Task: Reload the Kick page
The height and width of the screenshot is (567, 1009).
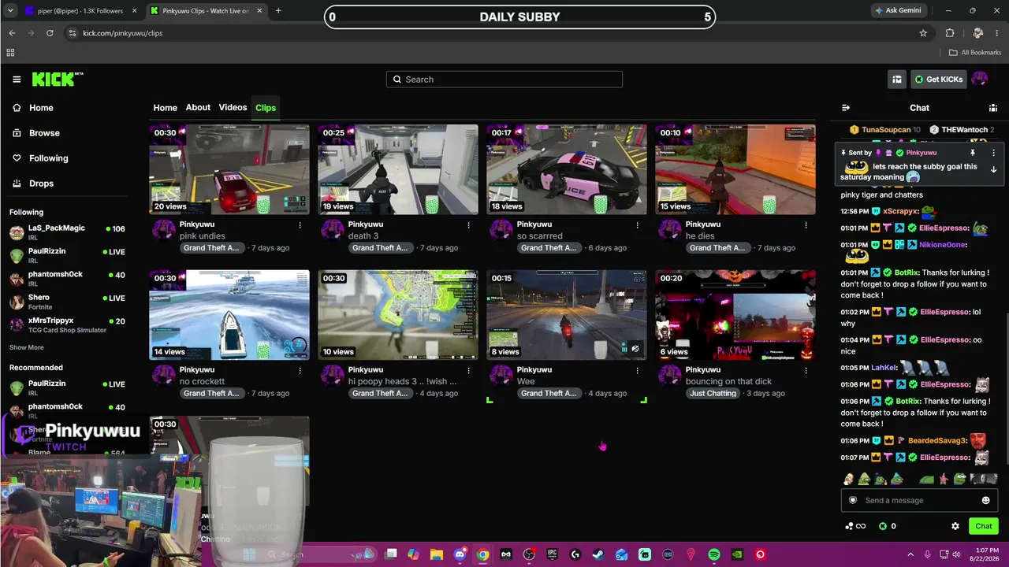Action: [50, 33]
